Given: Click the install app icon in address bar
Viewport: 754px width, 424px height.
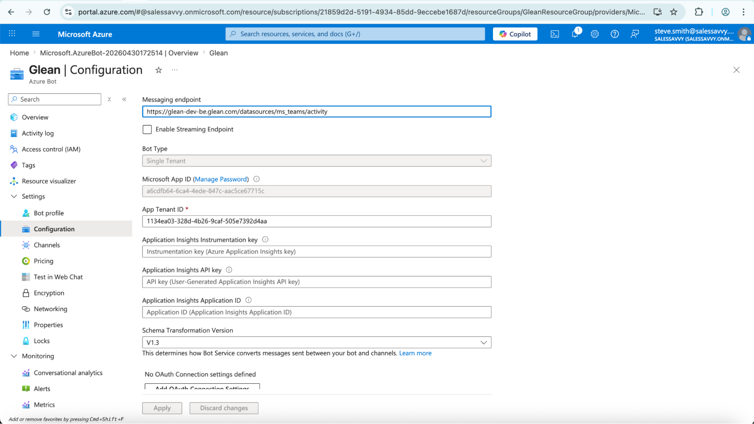Looking at the screenshot, I should (x=658, y=12).
